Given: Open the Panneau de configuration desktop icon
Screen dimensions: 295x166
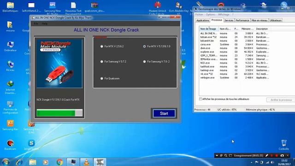Looking at the screenshot, I should pos(10,107).
